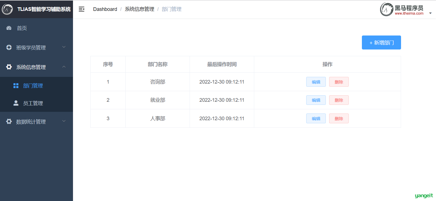Expand the 班级学员管理 submenu chevron
Screen dimensions: 436x201
(x=64, y=47)
